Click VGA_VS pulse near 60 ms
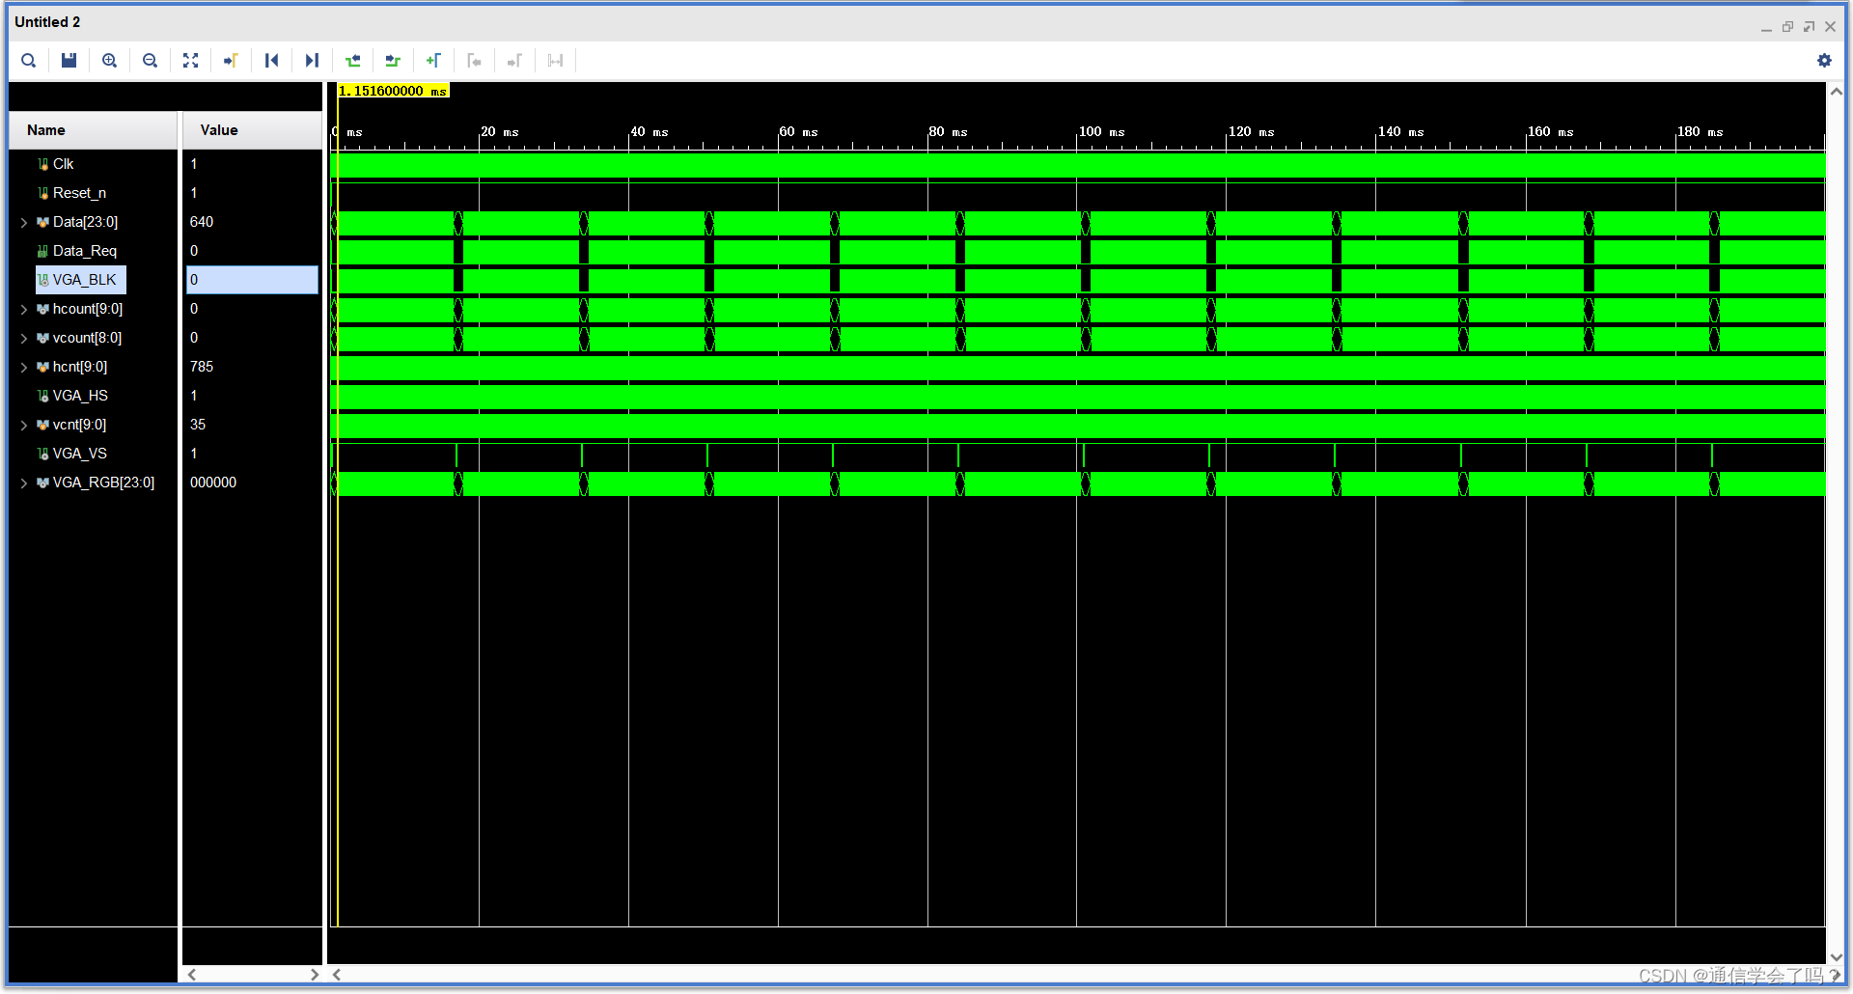The width and height of the screenshot is (1853, 994). coord(833,455)
